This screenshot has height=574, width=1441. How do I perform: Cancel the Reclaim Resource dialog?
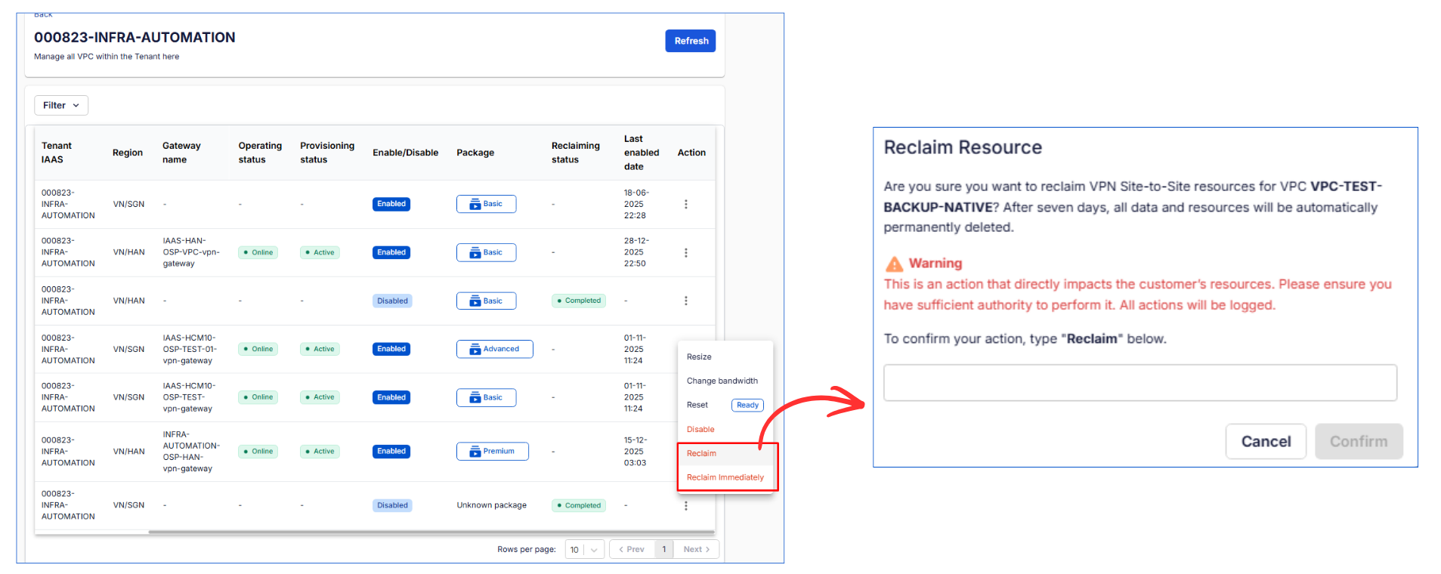click(1265, 442)
